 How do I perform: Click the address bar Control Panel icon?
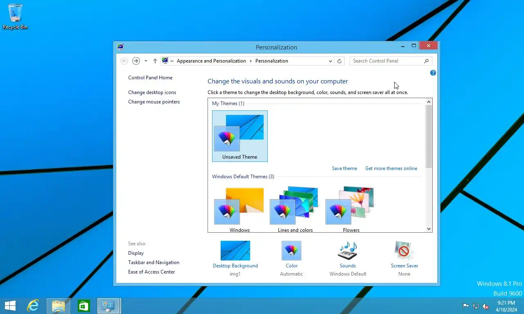tap(165, 61)
